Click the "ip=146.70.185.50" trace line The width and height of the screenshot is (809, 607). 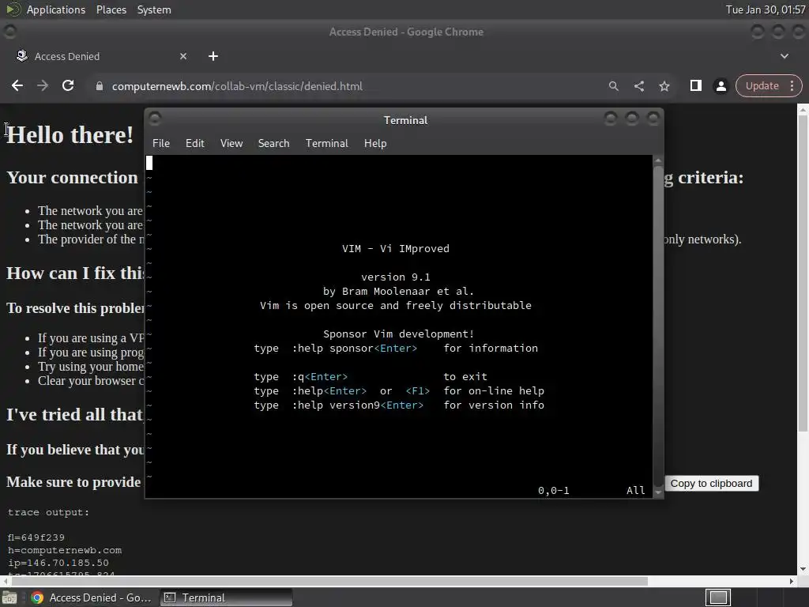[58, 563]
